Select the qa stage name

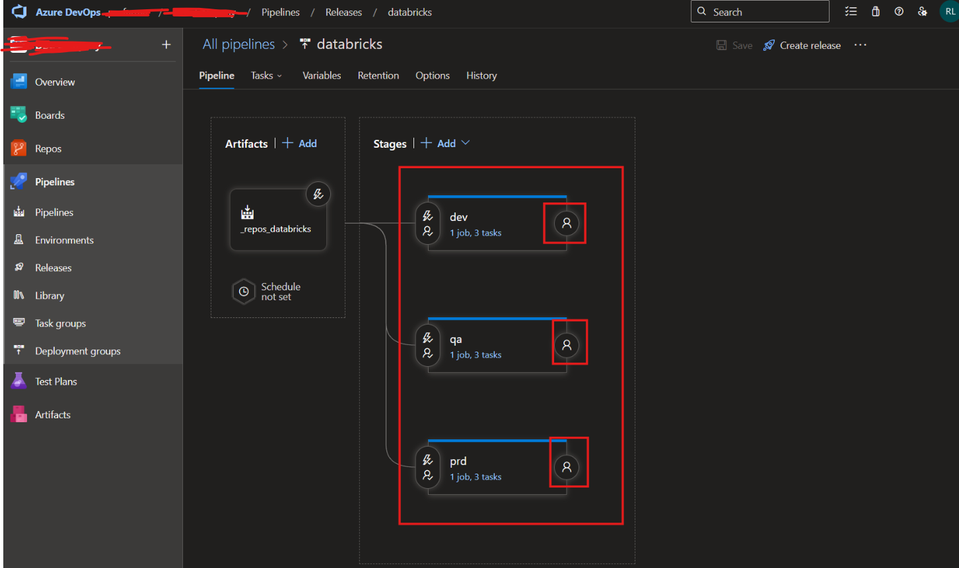456,339
